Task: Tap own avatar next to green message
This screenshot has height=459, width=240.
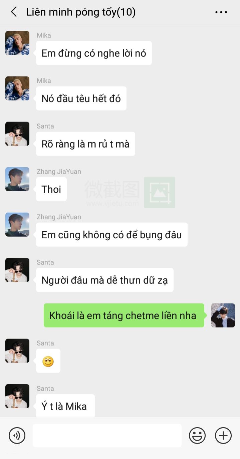Action: click(223, 315)
